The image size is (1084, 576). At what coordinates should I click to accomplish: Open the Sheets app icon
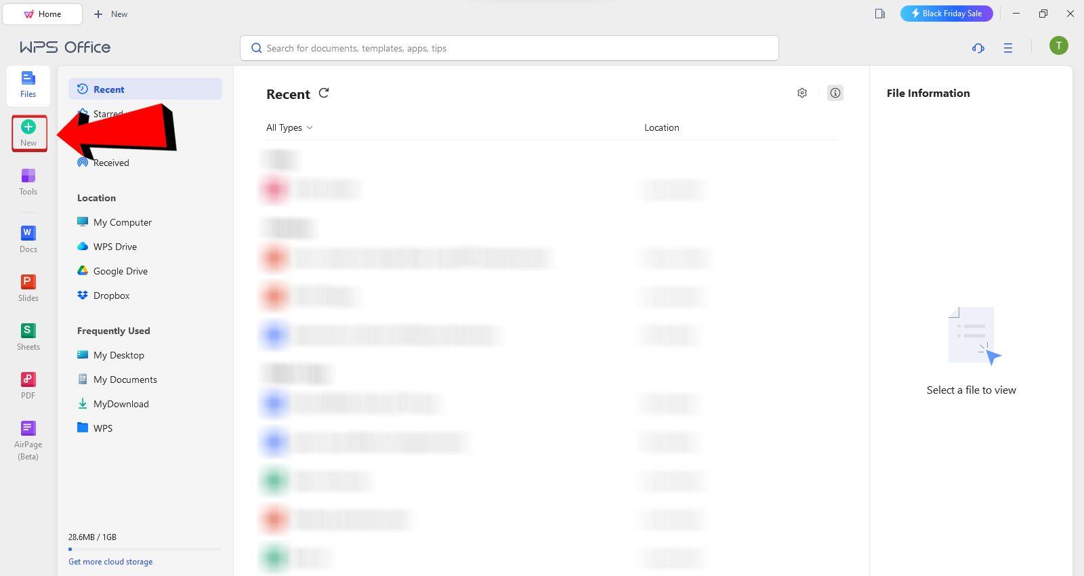coord(28,337)
